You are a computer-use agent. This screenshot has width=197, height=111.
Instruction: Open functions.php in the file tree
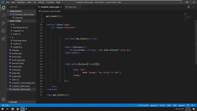coord(18,63)
